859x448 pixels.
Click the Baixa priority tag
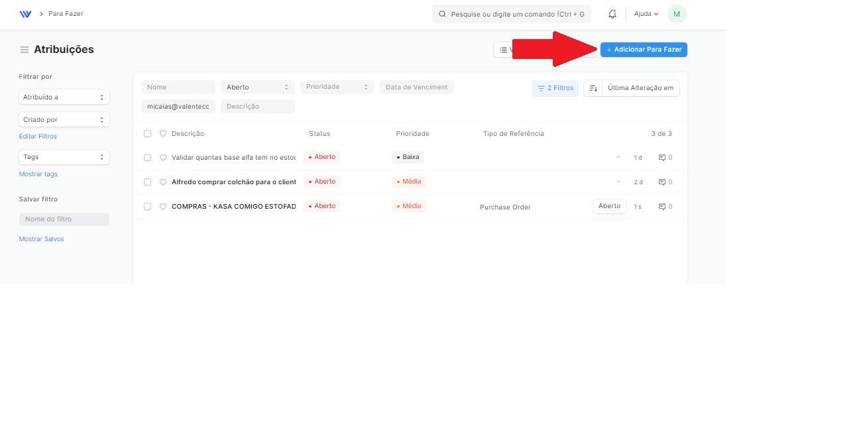coord(408,157)
